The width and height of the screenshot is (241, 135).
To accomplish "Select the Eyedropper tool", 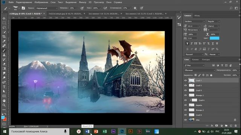I will tap(4, 41).
